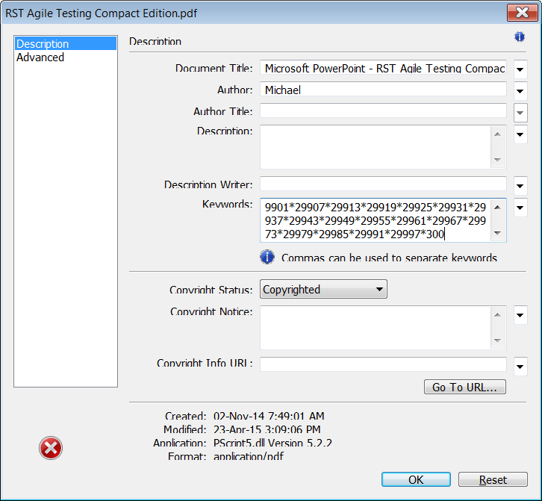Click the Keywords scrollbar up arrow

(497, 207)
